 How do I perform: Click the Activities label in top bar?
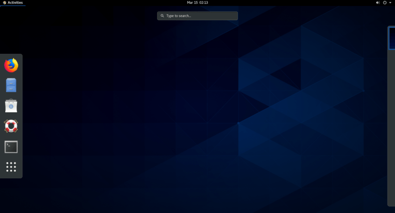click(15, 3)
